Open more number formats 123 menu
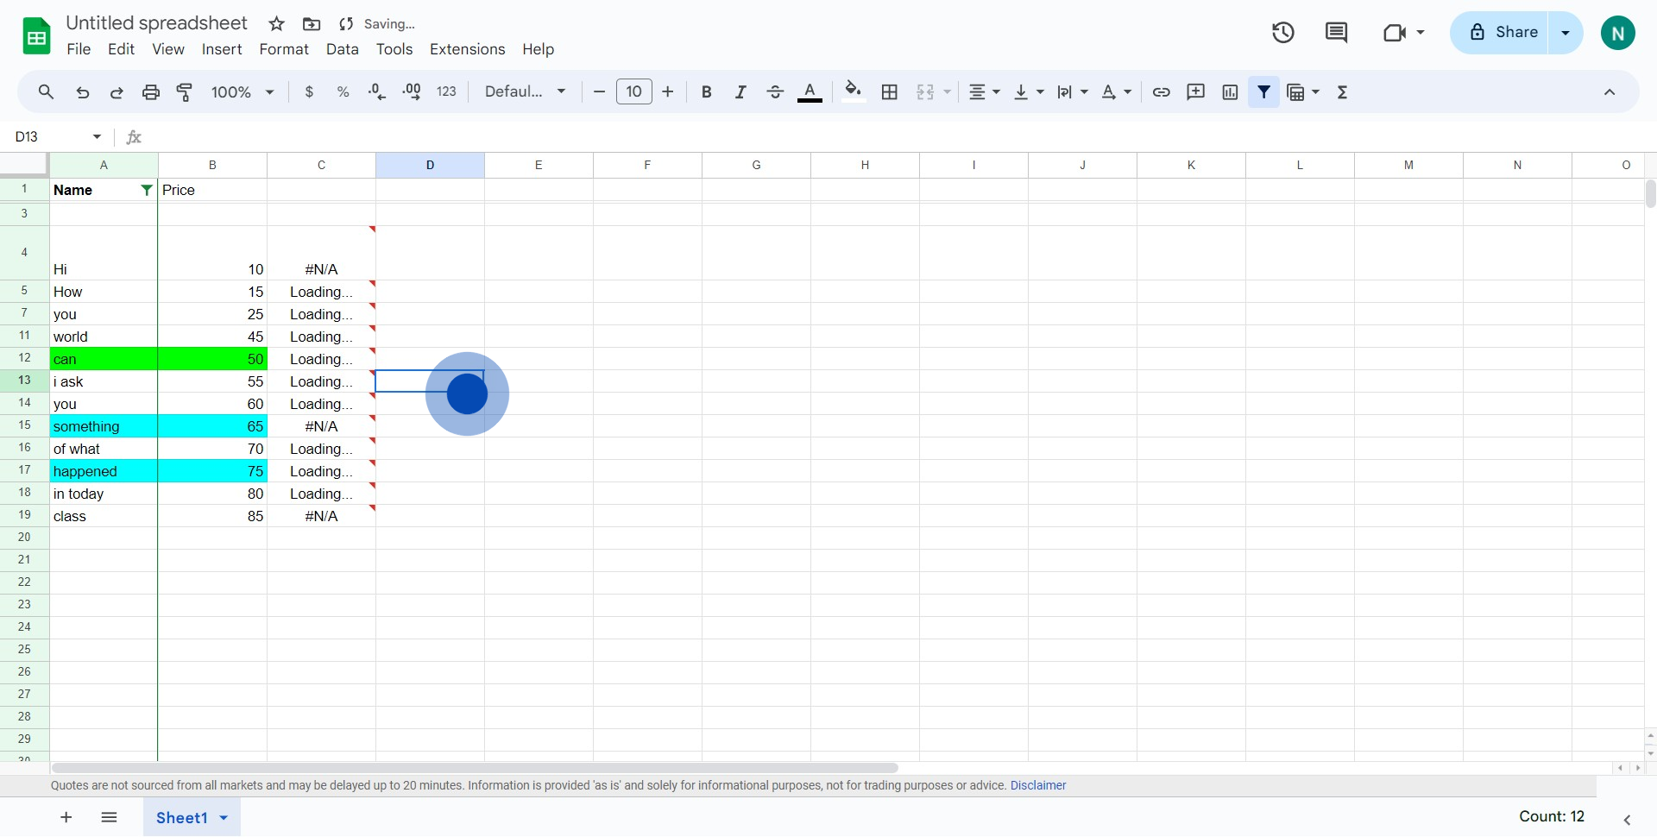Image resolution: width=1657 pixels, height=837 pixels. (446, 91)
